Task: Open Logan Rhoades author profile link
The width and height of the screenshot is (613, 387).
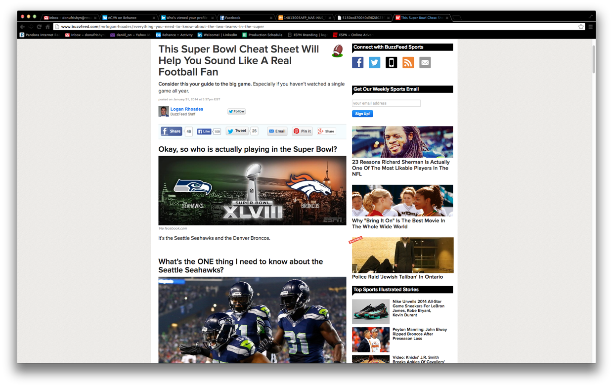Action: point(186,109)
